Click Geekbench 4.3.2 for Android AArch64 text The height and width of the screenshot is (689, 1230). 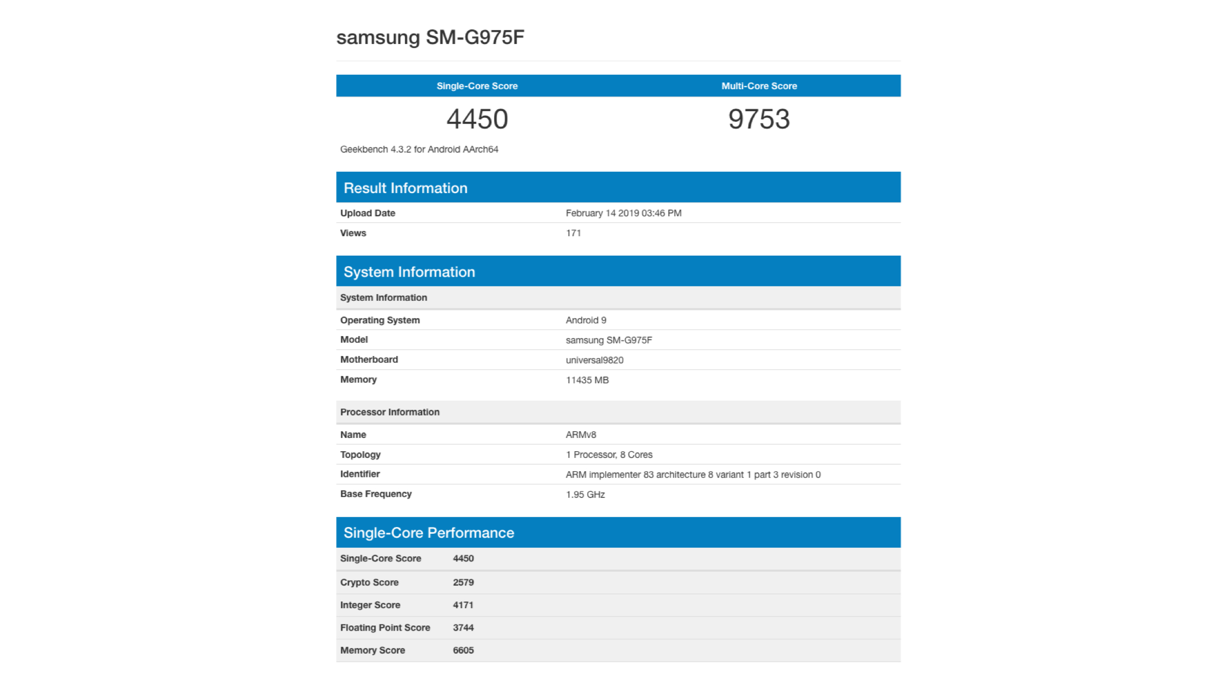(x=419, y=150)
